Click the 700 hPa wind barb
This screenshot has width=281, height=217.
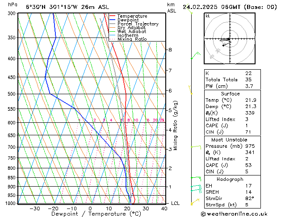[x=196, y=147]
